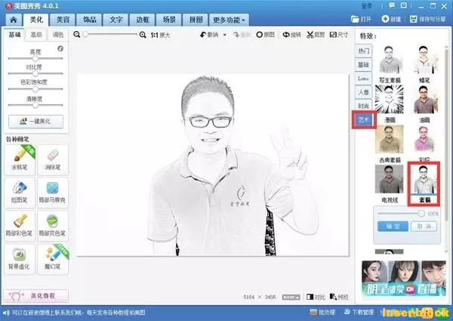Adjust the 色彩饱和度 saturation slider
Image resolution: width=453 pixels, height=321 pixels.
tap(35, 89)
